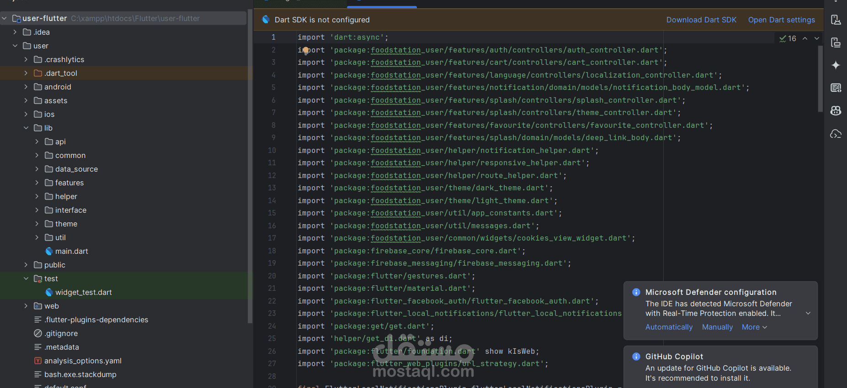The image size is (847, 388).
Task: Collapse the lib folder chevron
Action: [x=26, y=128]
